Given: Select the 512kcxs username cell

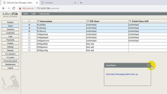Looking at the screenshot, I should pos(62,31).
